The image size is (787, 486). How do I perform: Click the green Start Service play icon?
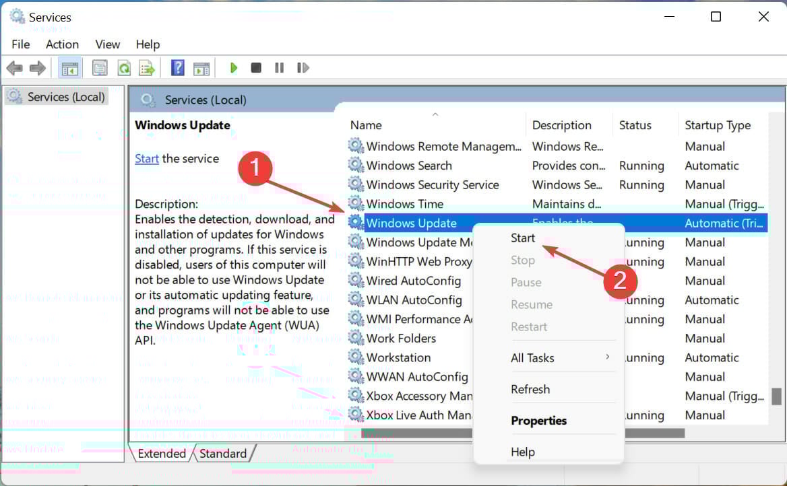(x=233, y=68)
